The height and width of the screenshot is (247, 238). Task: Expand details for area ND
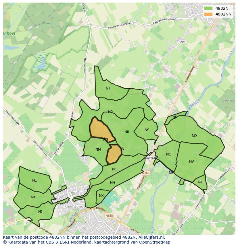(x=194, y=135)
